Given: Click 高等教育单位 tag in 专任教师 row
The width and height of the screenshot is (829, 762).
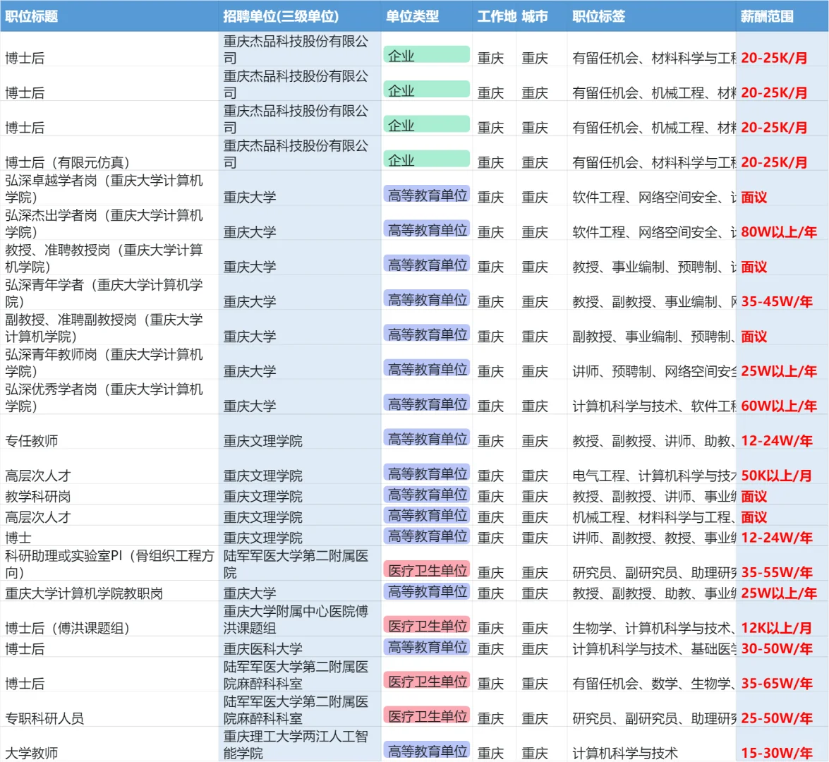Looking at the screenshot, I should click(x=427, y=438).
